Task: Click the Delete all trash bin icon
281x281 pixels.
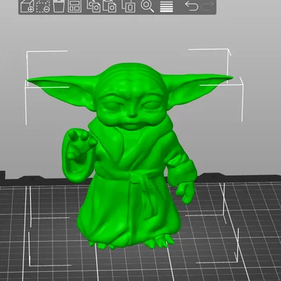Action: click(x=58, y=6)
